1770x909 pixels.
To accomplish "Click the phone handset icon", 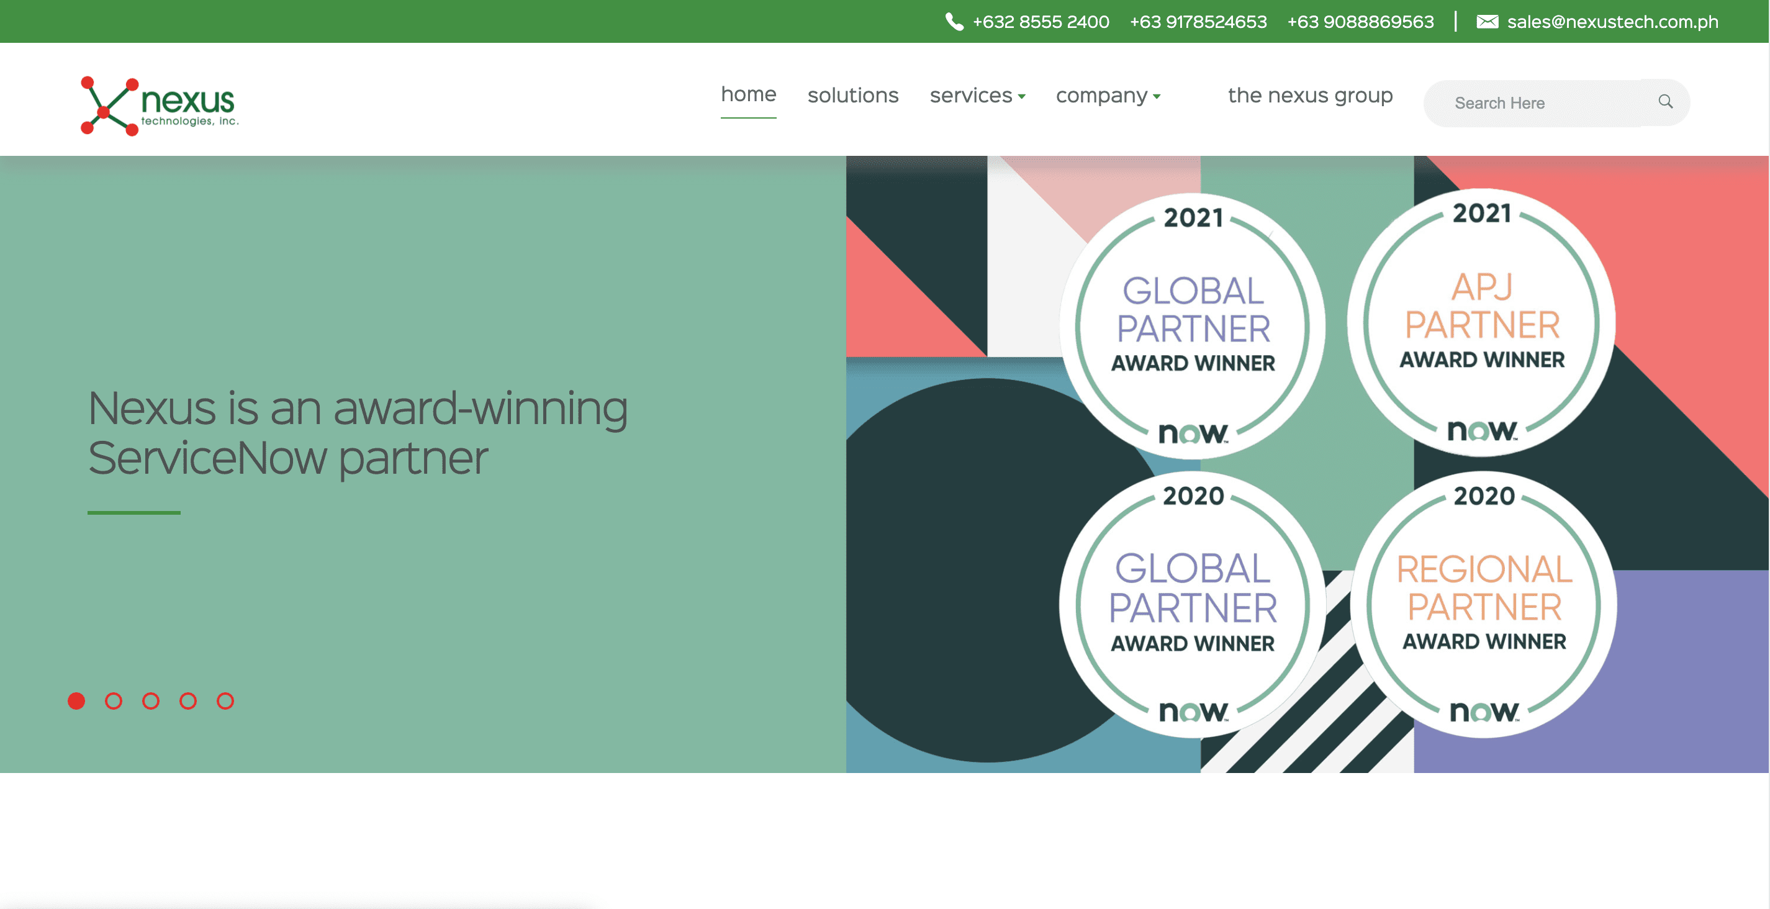I will click(954, 22).
